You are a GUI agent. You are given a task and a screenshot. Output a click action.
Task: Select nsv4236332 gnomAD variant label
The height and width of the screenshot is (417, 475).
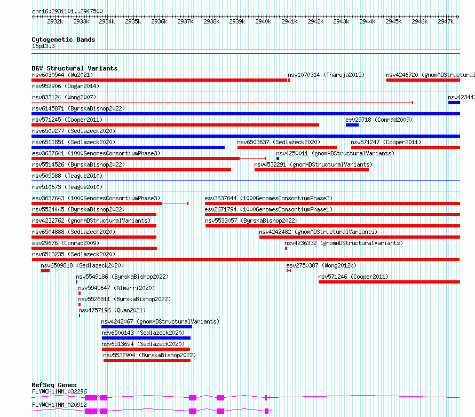[344, 243]
